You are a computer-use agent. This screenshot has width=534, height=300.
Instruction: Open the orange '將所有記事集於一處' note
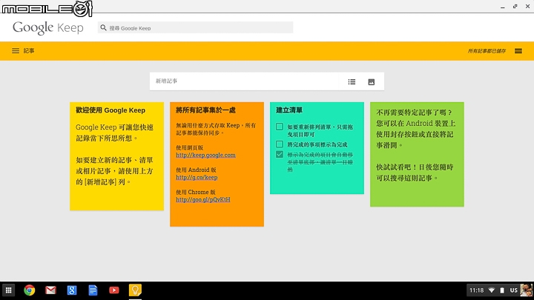tap(217, 164)
